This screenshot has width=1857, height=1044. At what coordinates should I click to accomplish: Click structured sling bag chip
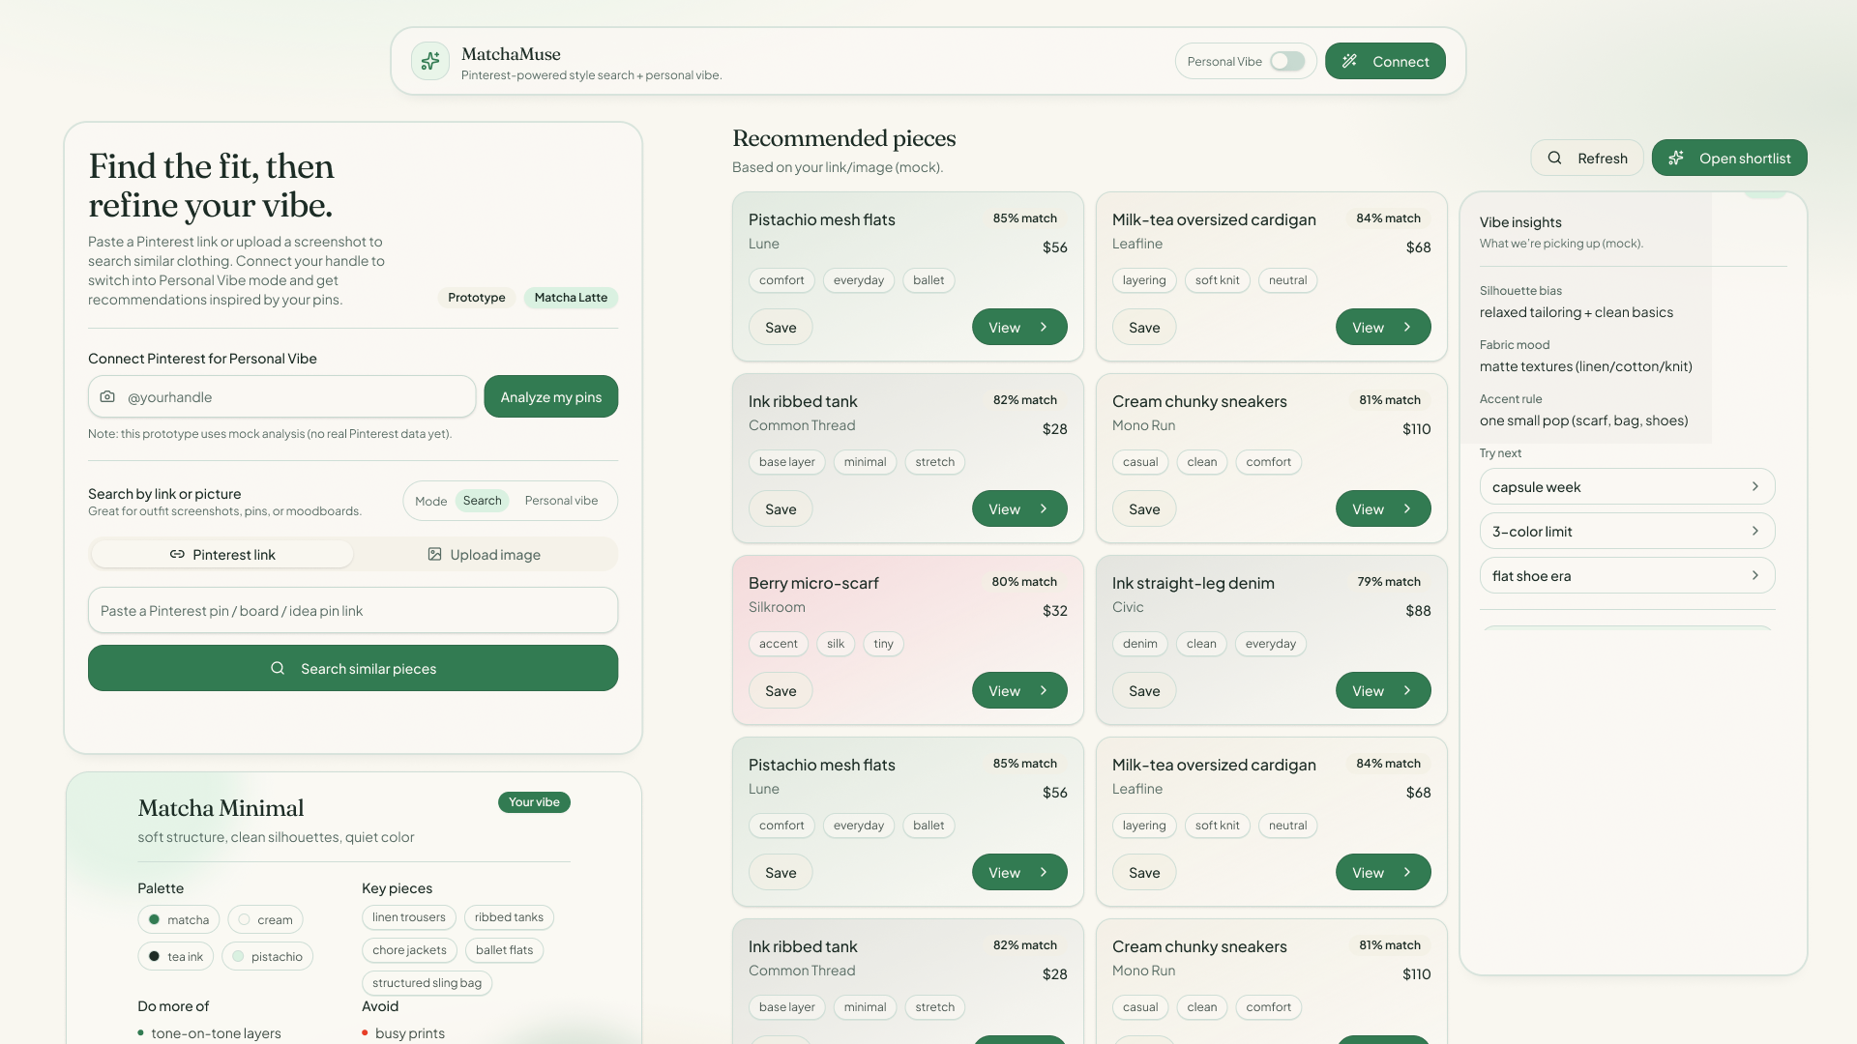coord(427,983)
